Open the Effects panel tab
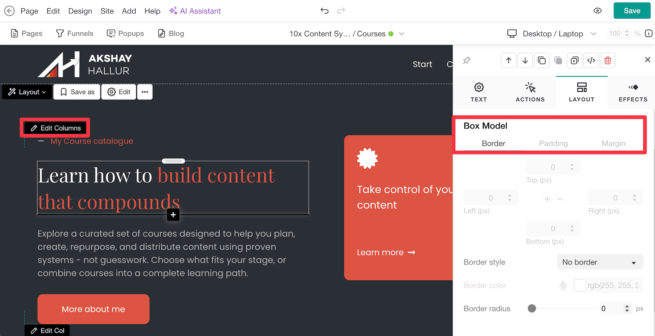Viewport: 655px width, 336px height. [632, 92]
